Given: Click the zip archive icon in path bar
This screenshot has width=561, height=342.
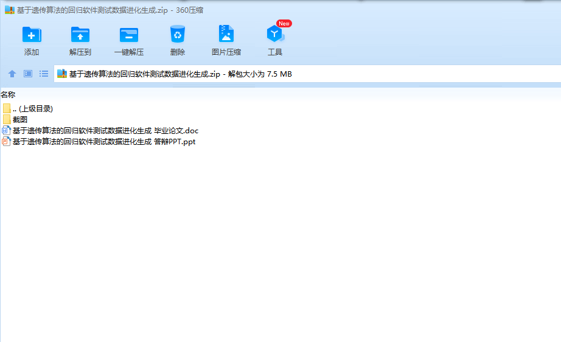Looking at the screenshot, I should (62, 74).
